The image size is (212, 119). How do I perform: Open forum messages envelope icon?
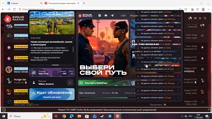(x=195, y=18)
